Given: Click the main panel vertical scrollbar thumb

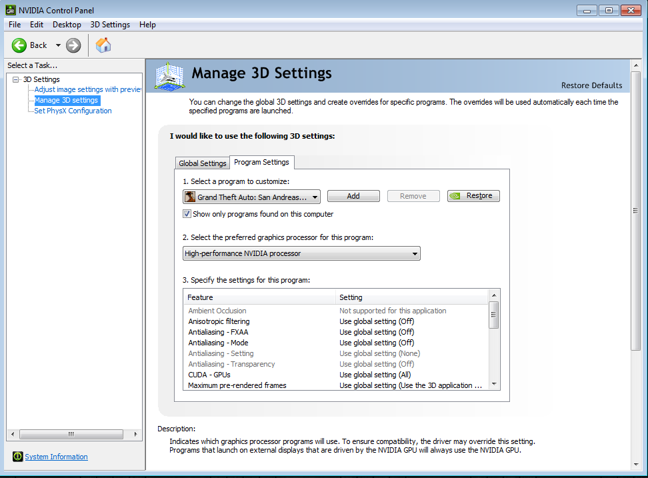Looking at the screenshot, I should point(636,211).
